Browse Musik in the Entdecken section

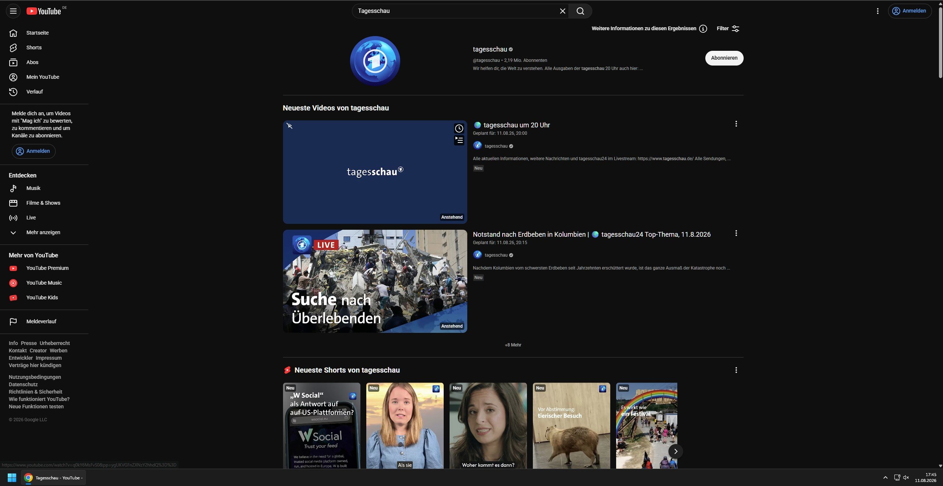(x=44, y=188)
